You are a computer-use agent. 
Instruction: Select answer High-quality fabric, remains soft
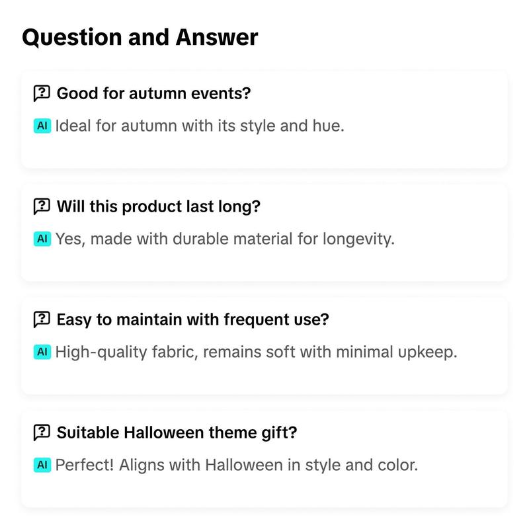(256, 352)
